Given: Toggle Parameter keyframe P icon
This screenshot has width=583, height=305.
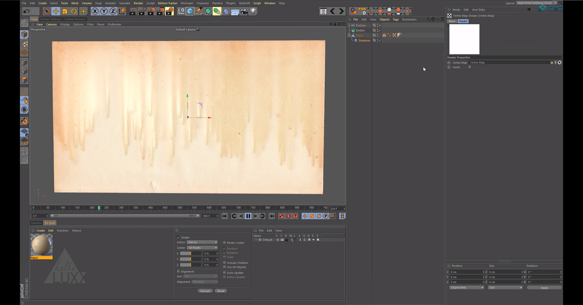Looking at the screenshot, I should [x=326, y=216].
